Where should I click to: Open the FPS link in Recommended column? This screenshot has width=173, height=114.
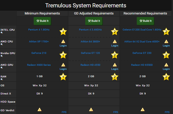pyautogui.click(x=167, y=112)
